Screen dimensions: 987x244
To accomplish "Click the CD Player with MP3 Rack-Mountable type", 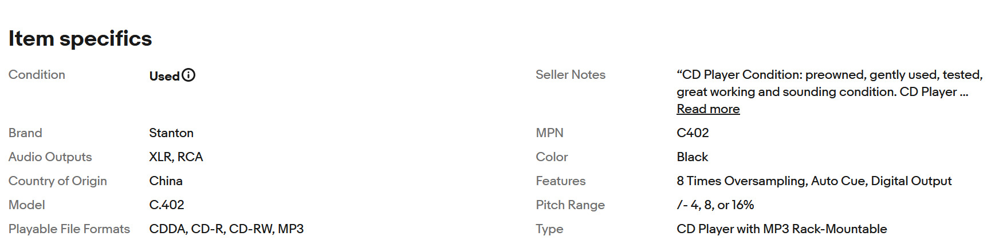I will tap(781, 229).
